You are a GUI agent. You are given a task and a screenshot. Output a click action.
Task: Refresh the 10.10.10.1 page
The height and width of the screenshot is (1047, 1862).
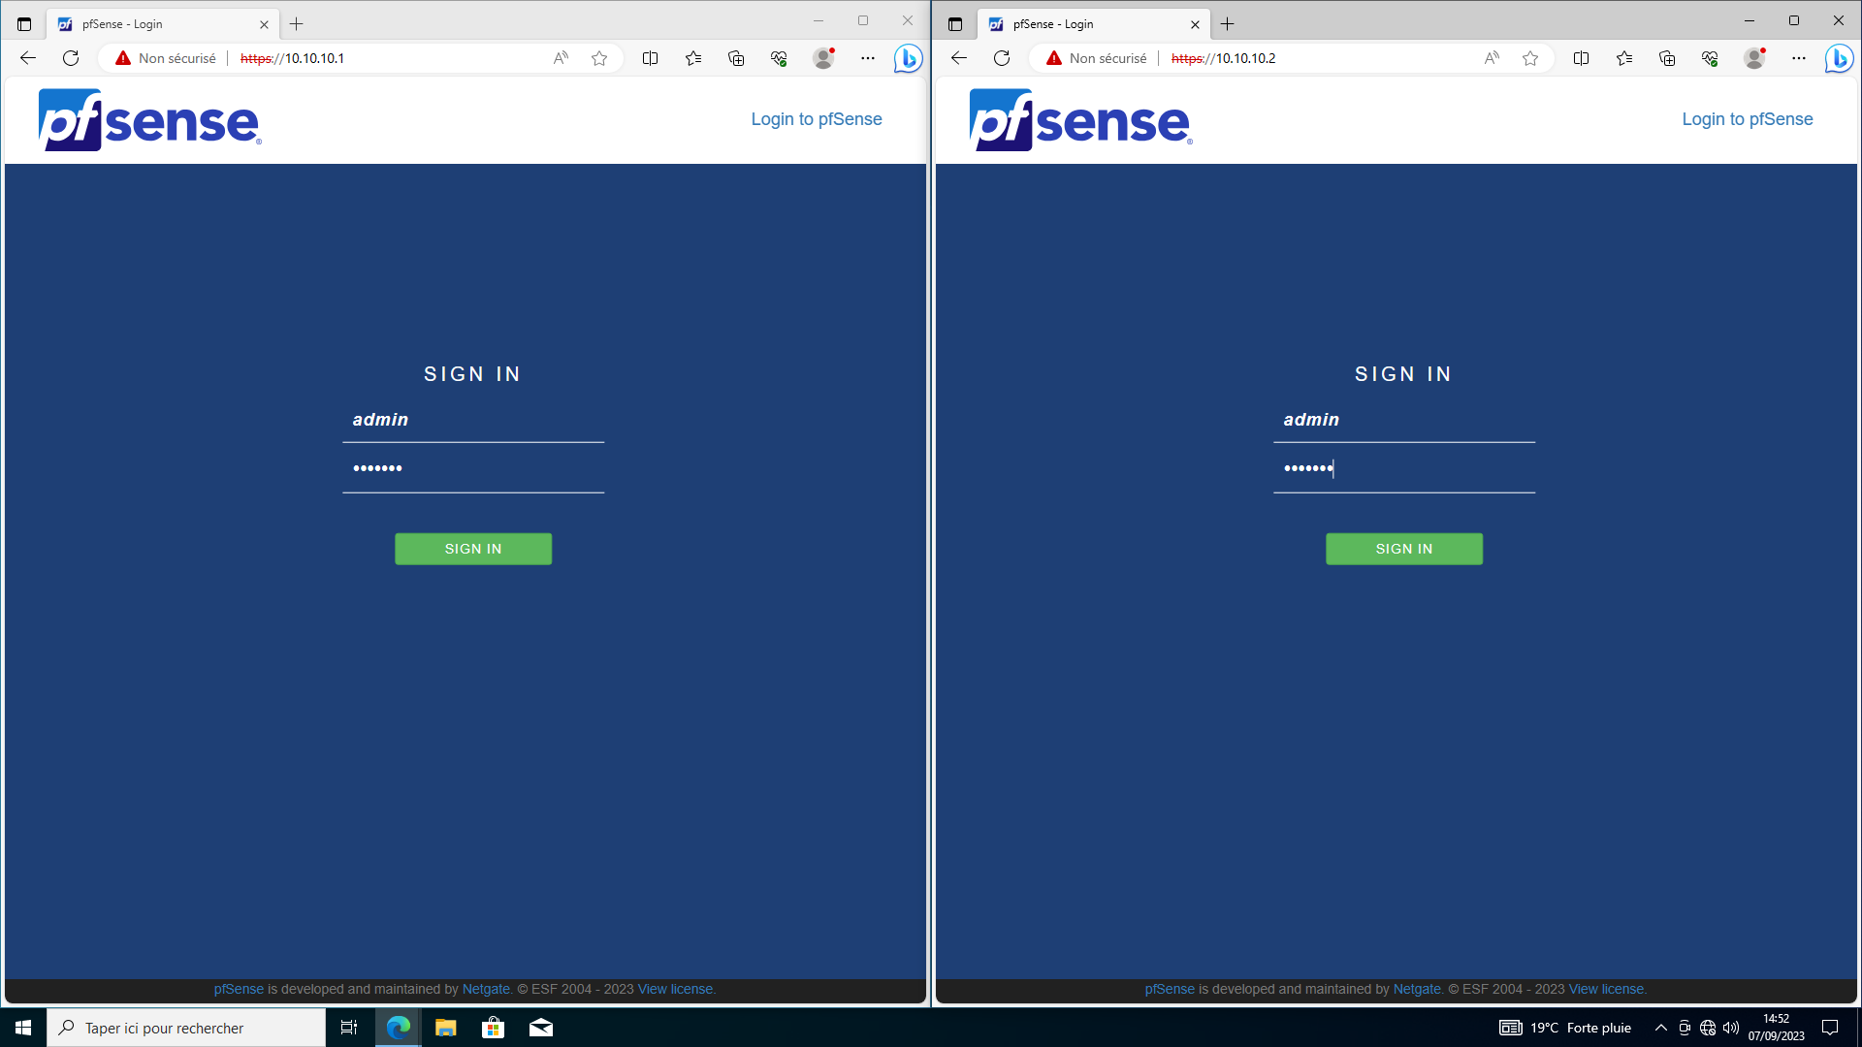[71, 58]
